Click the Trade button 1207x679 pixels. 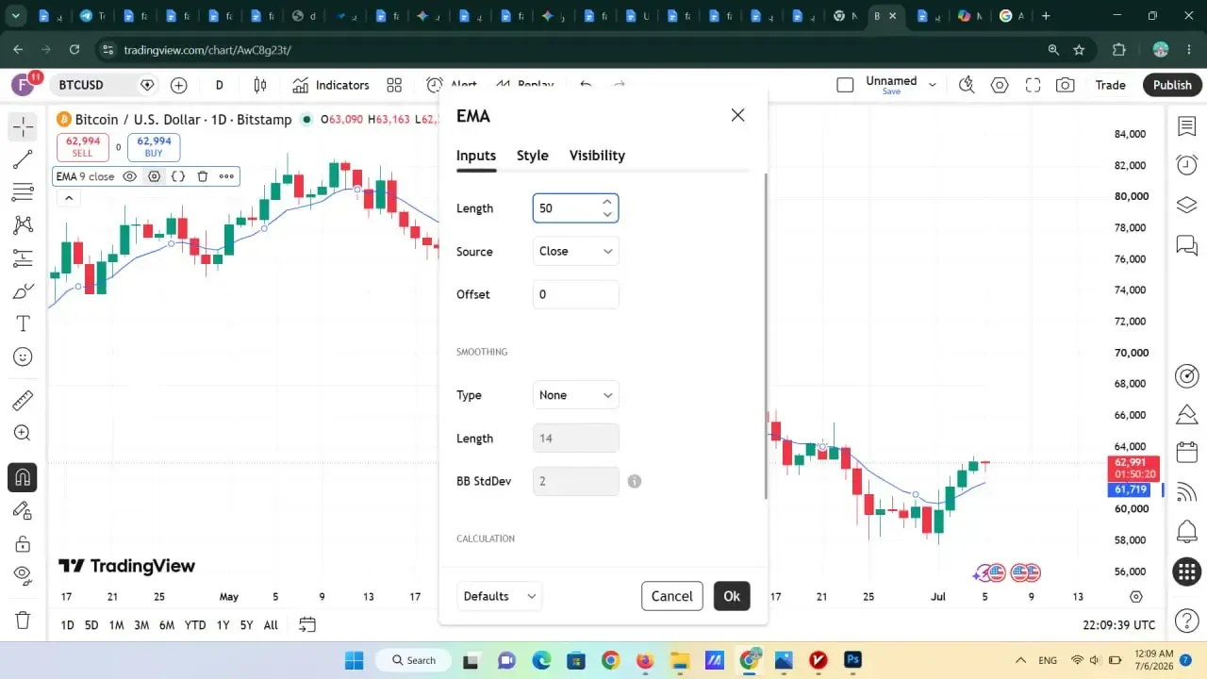[x=1110, y=85]
